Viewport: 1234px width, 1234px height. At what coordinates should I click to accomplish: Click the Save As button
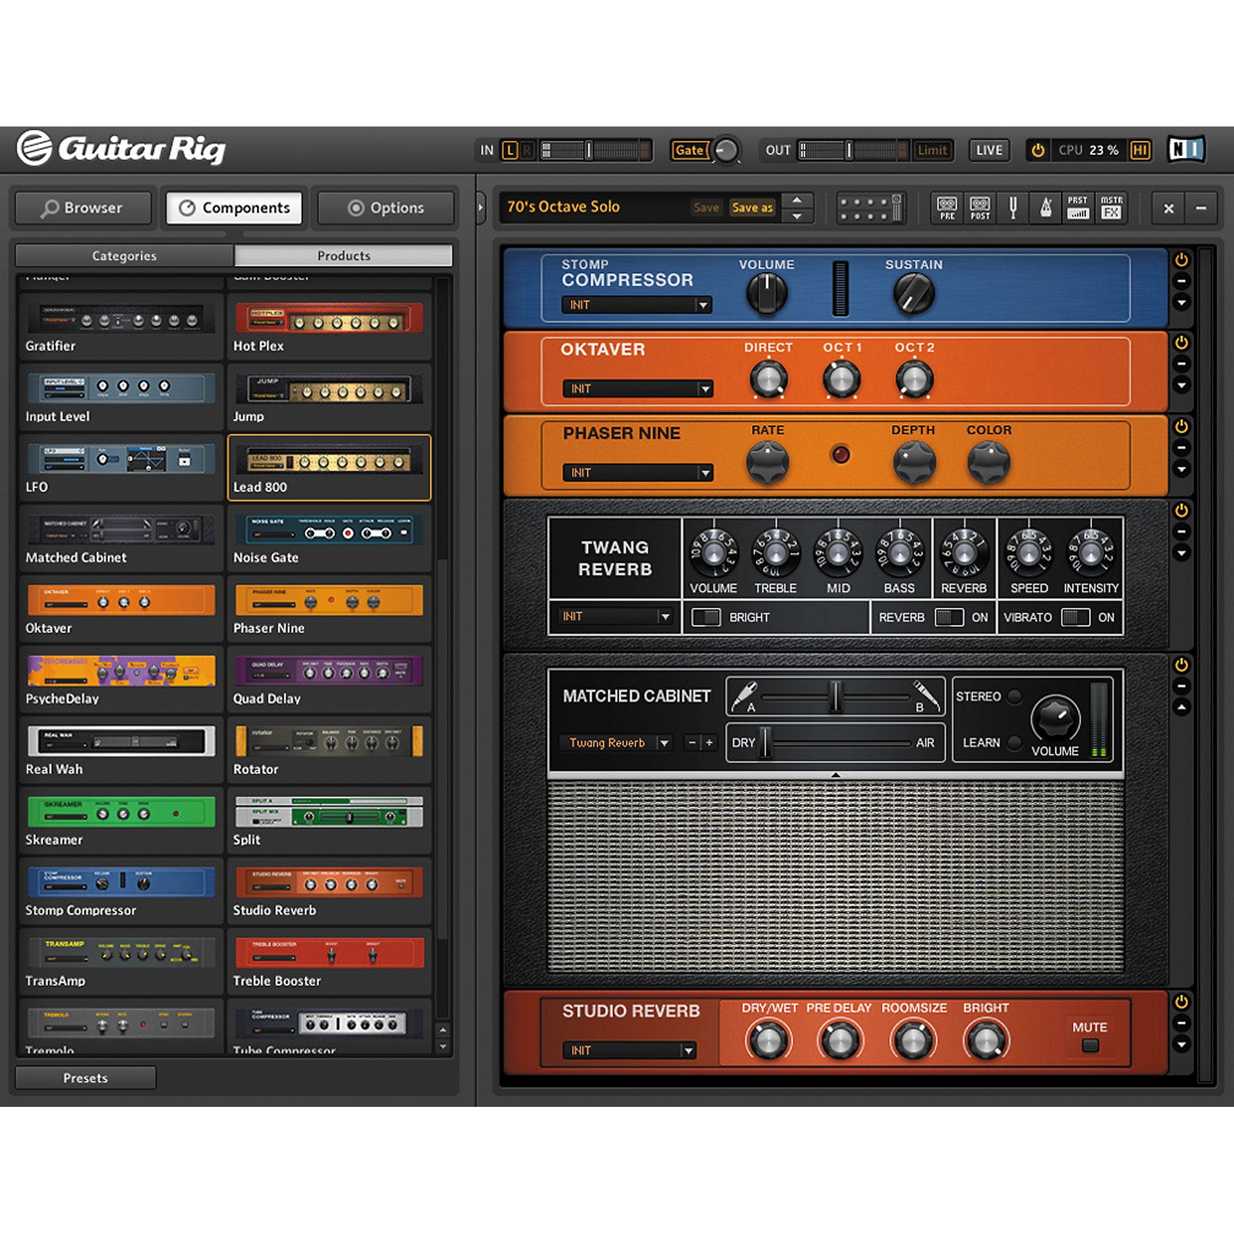pyautogui.click(x=752, y=207)
